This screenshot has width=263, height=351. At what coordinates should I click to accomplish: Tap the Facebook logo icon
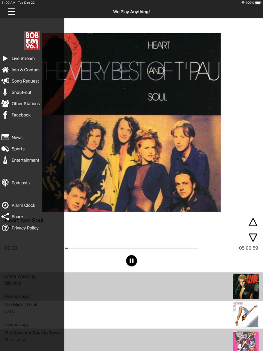coord(5,115)
